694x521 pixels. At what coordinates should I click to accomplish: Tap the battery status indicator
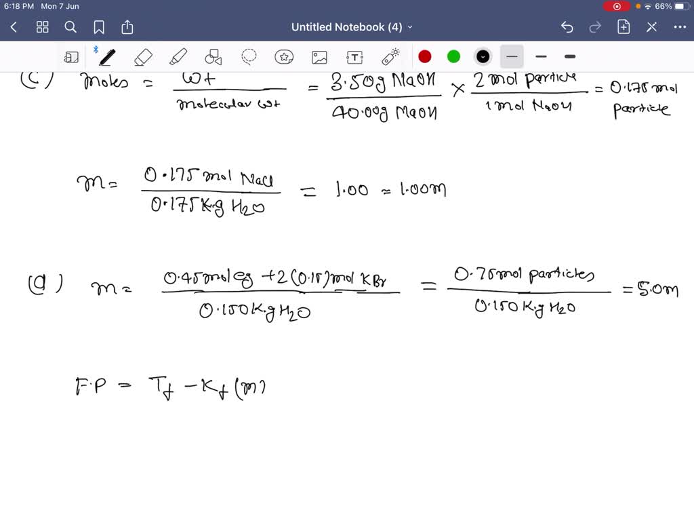682,6
